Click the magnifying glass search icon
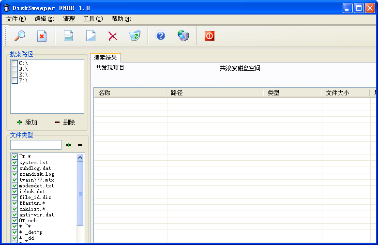The width and height of the screenshot is (378, 245). [20, 36]
